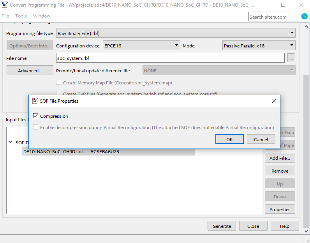Click OK in SOF File Properties

point(229,139)
